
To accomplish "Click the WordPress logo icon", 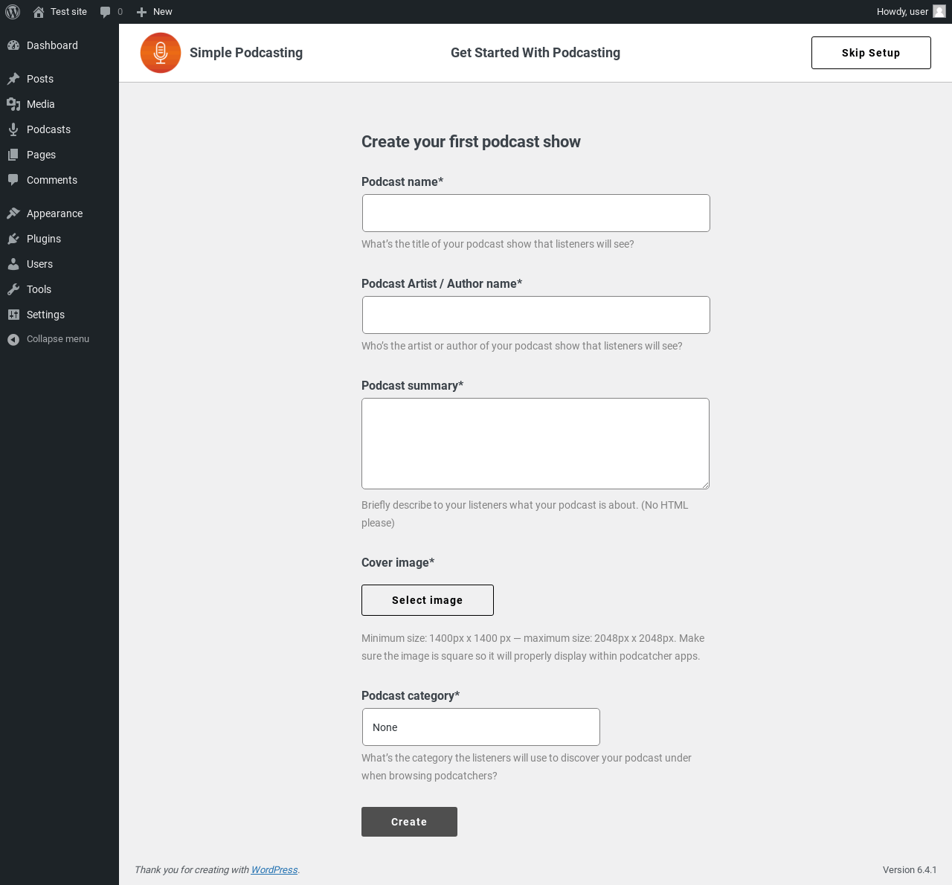I will [13, 12].
